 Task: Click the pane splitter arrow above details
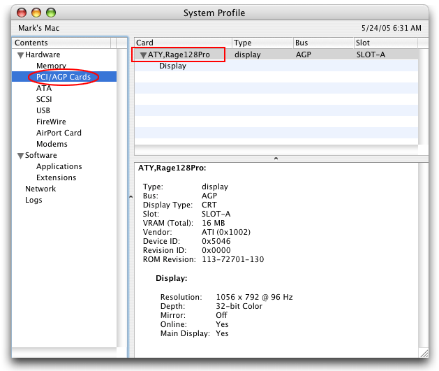click(x=276, y=159)
